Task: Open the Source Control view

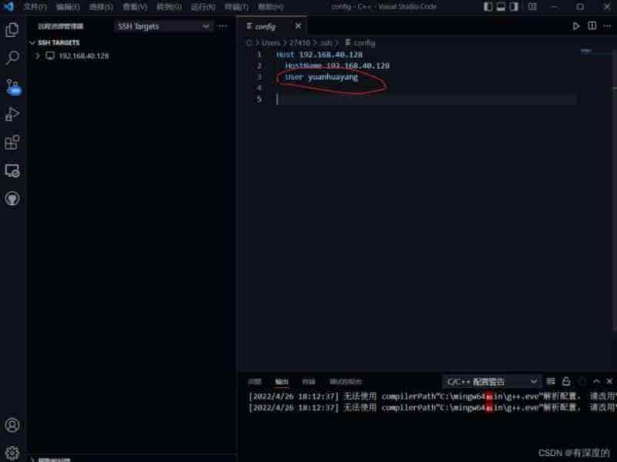Action: [x=12, y=85]
